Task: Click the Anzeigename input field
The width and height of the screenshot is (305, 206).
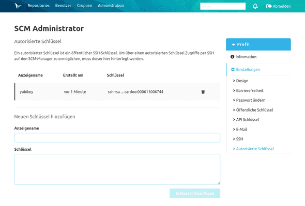Action: click(117, 138)
